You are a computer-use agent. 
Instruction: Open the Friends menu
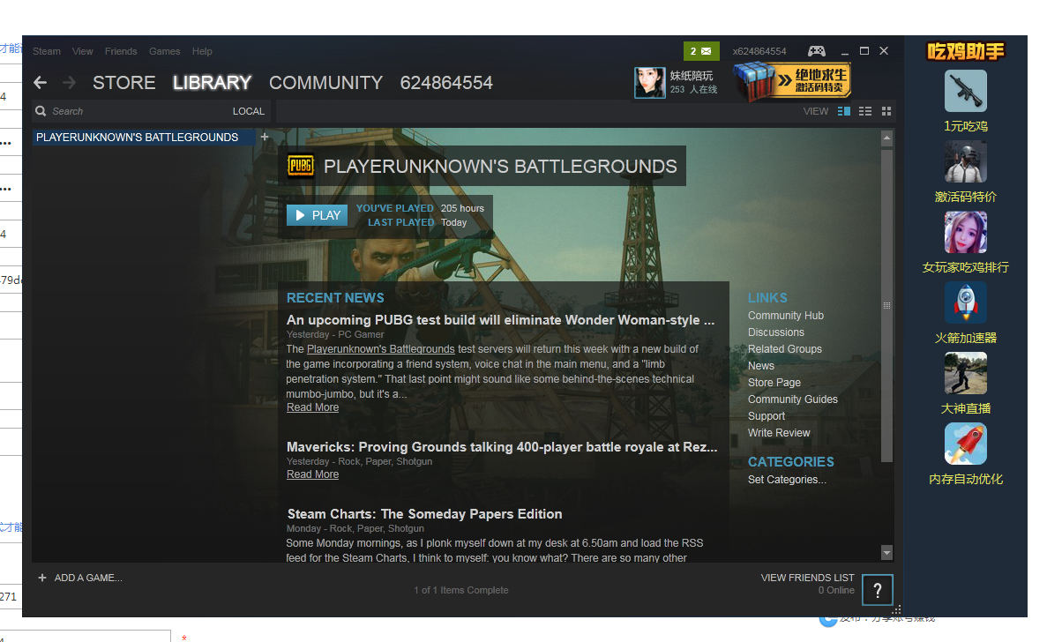121,51
